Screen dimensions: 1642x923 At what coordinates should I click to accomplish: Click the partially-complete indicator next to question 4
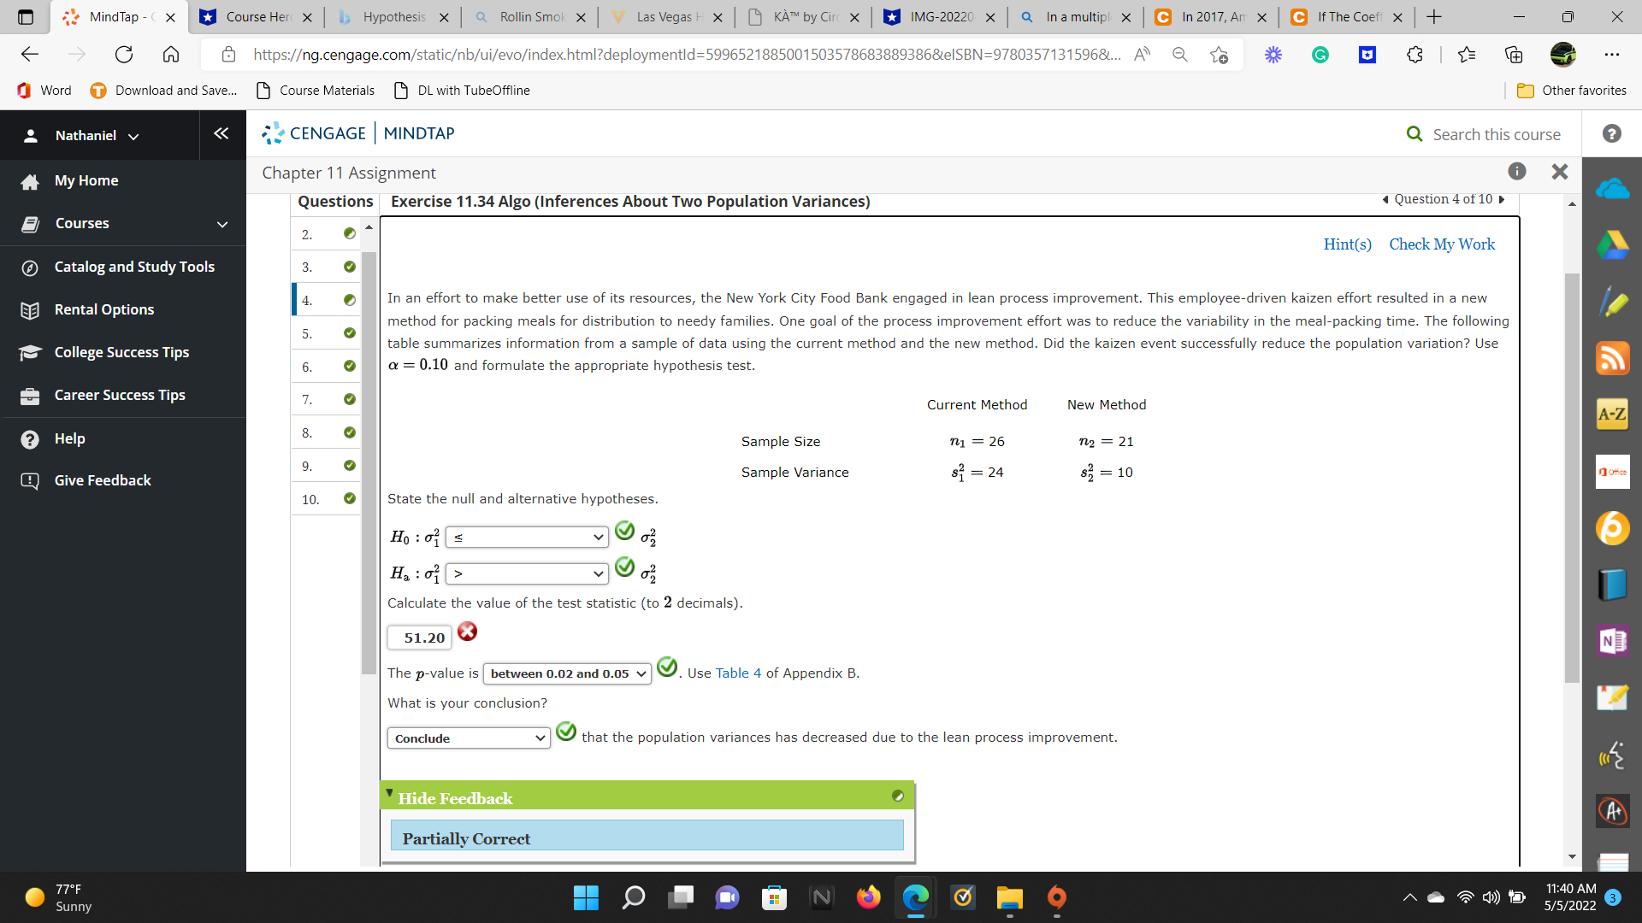click(350, 299)
